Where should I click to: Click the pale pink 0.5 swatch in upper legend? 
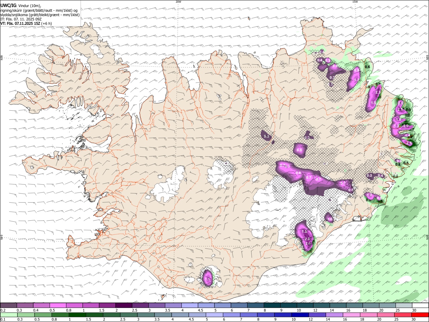[x=58, y=305]
